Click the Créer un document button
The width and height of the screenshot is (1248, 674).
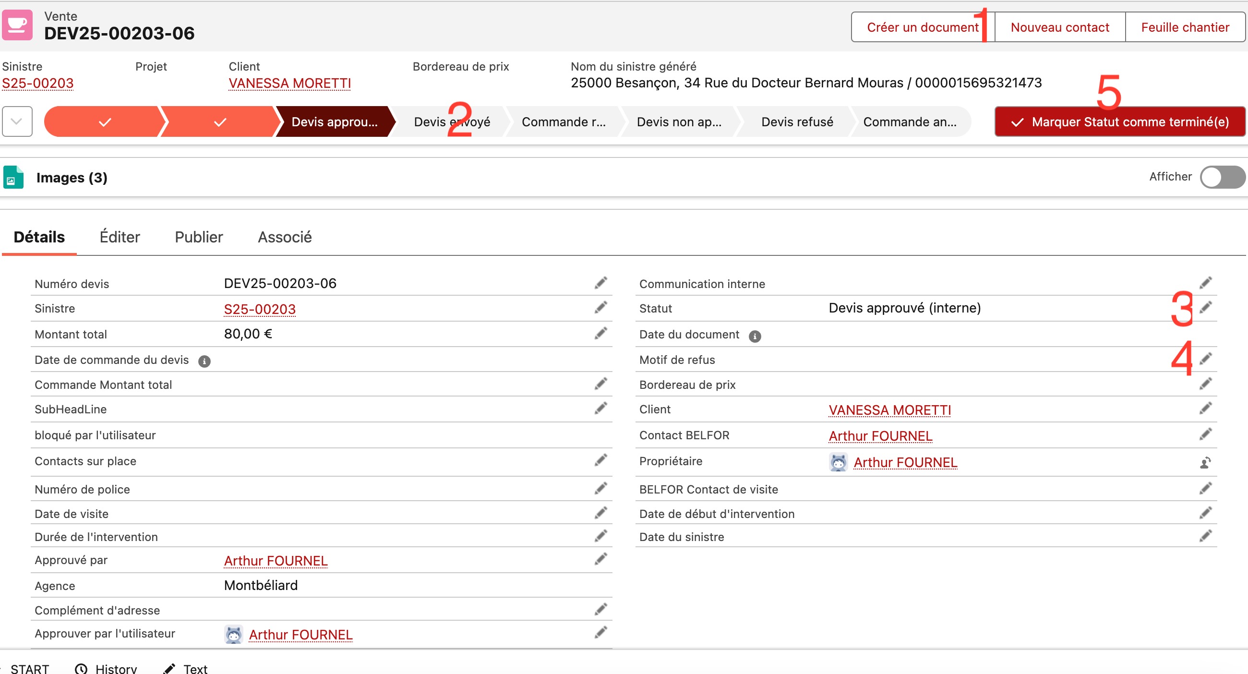923,27
